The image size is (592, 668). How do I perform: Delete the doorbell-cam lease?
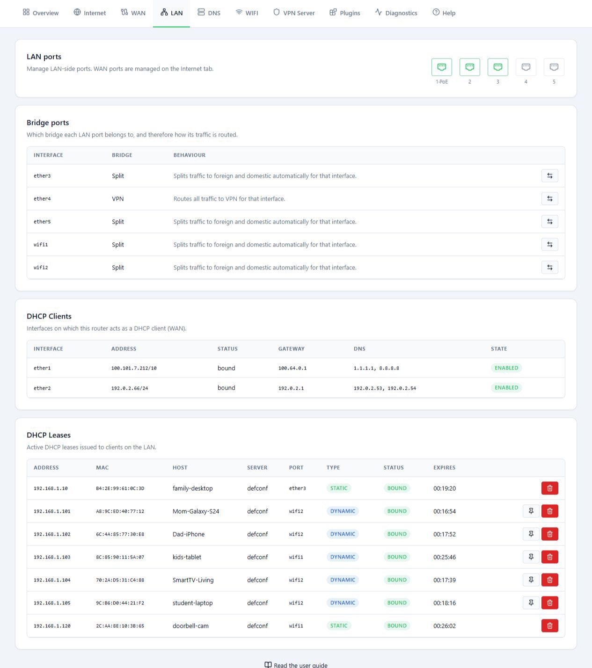(x=549, y=626)
